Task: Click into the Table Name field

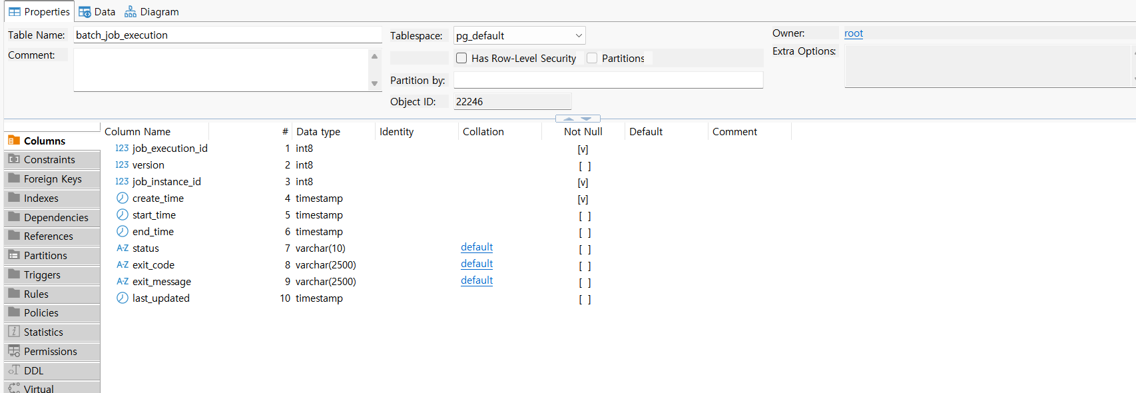Action: point(228,35)
